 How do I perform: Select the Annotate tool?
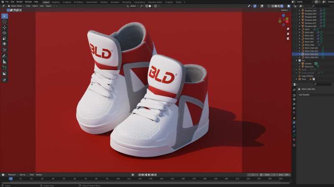point(5,56)
